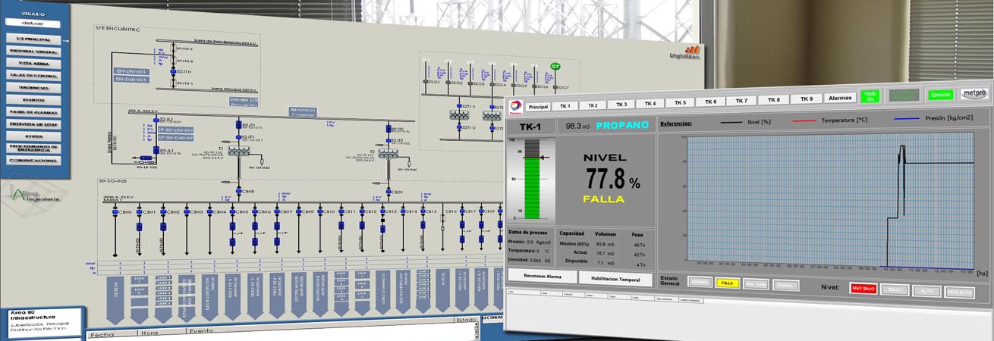The image size is (994, 341).
Task: Click the Total logo icon
Action: point(516,107)
